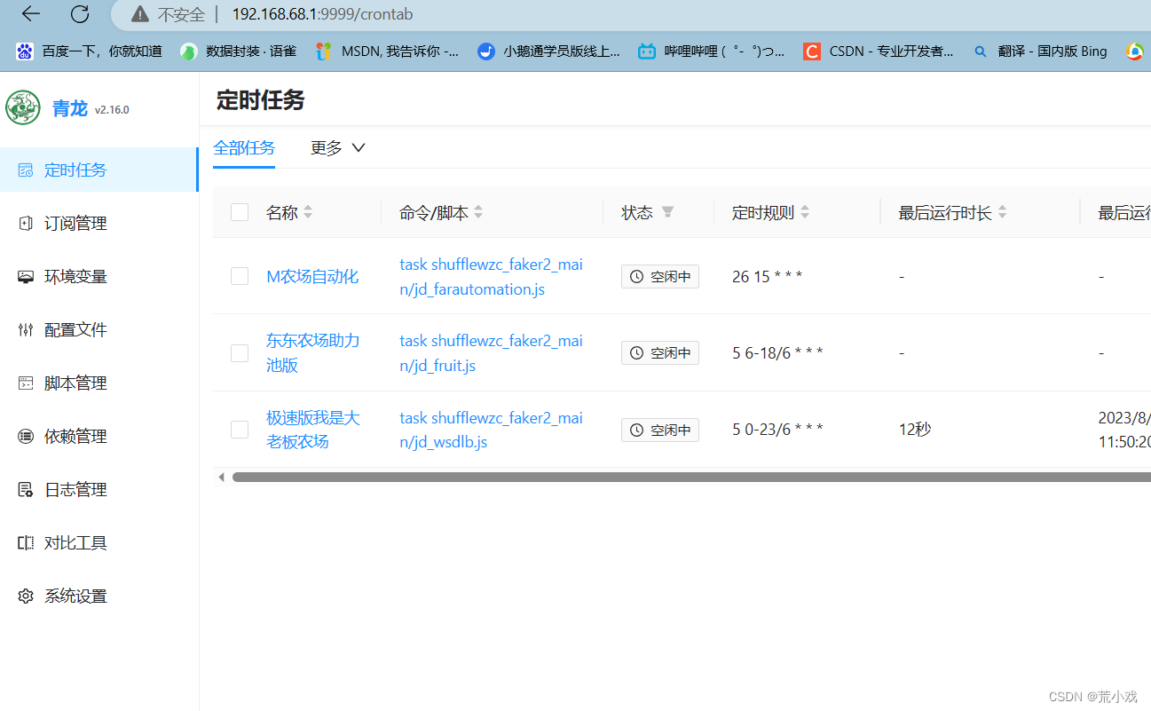
Task: Check the select-all checkbox in table header
Action: pyautogui.click(x=239, y=212)
